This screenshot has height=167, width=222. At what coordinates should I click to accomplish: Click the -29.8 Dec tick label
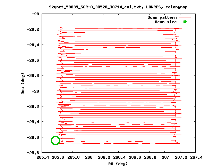coord(33,153)
